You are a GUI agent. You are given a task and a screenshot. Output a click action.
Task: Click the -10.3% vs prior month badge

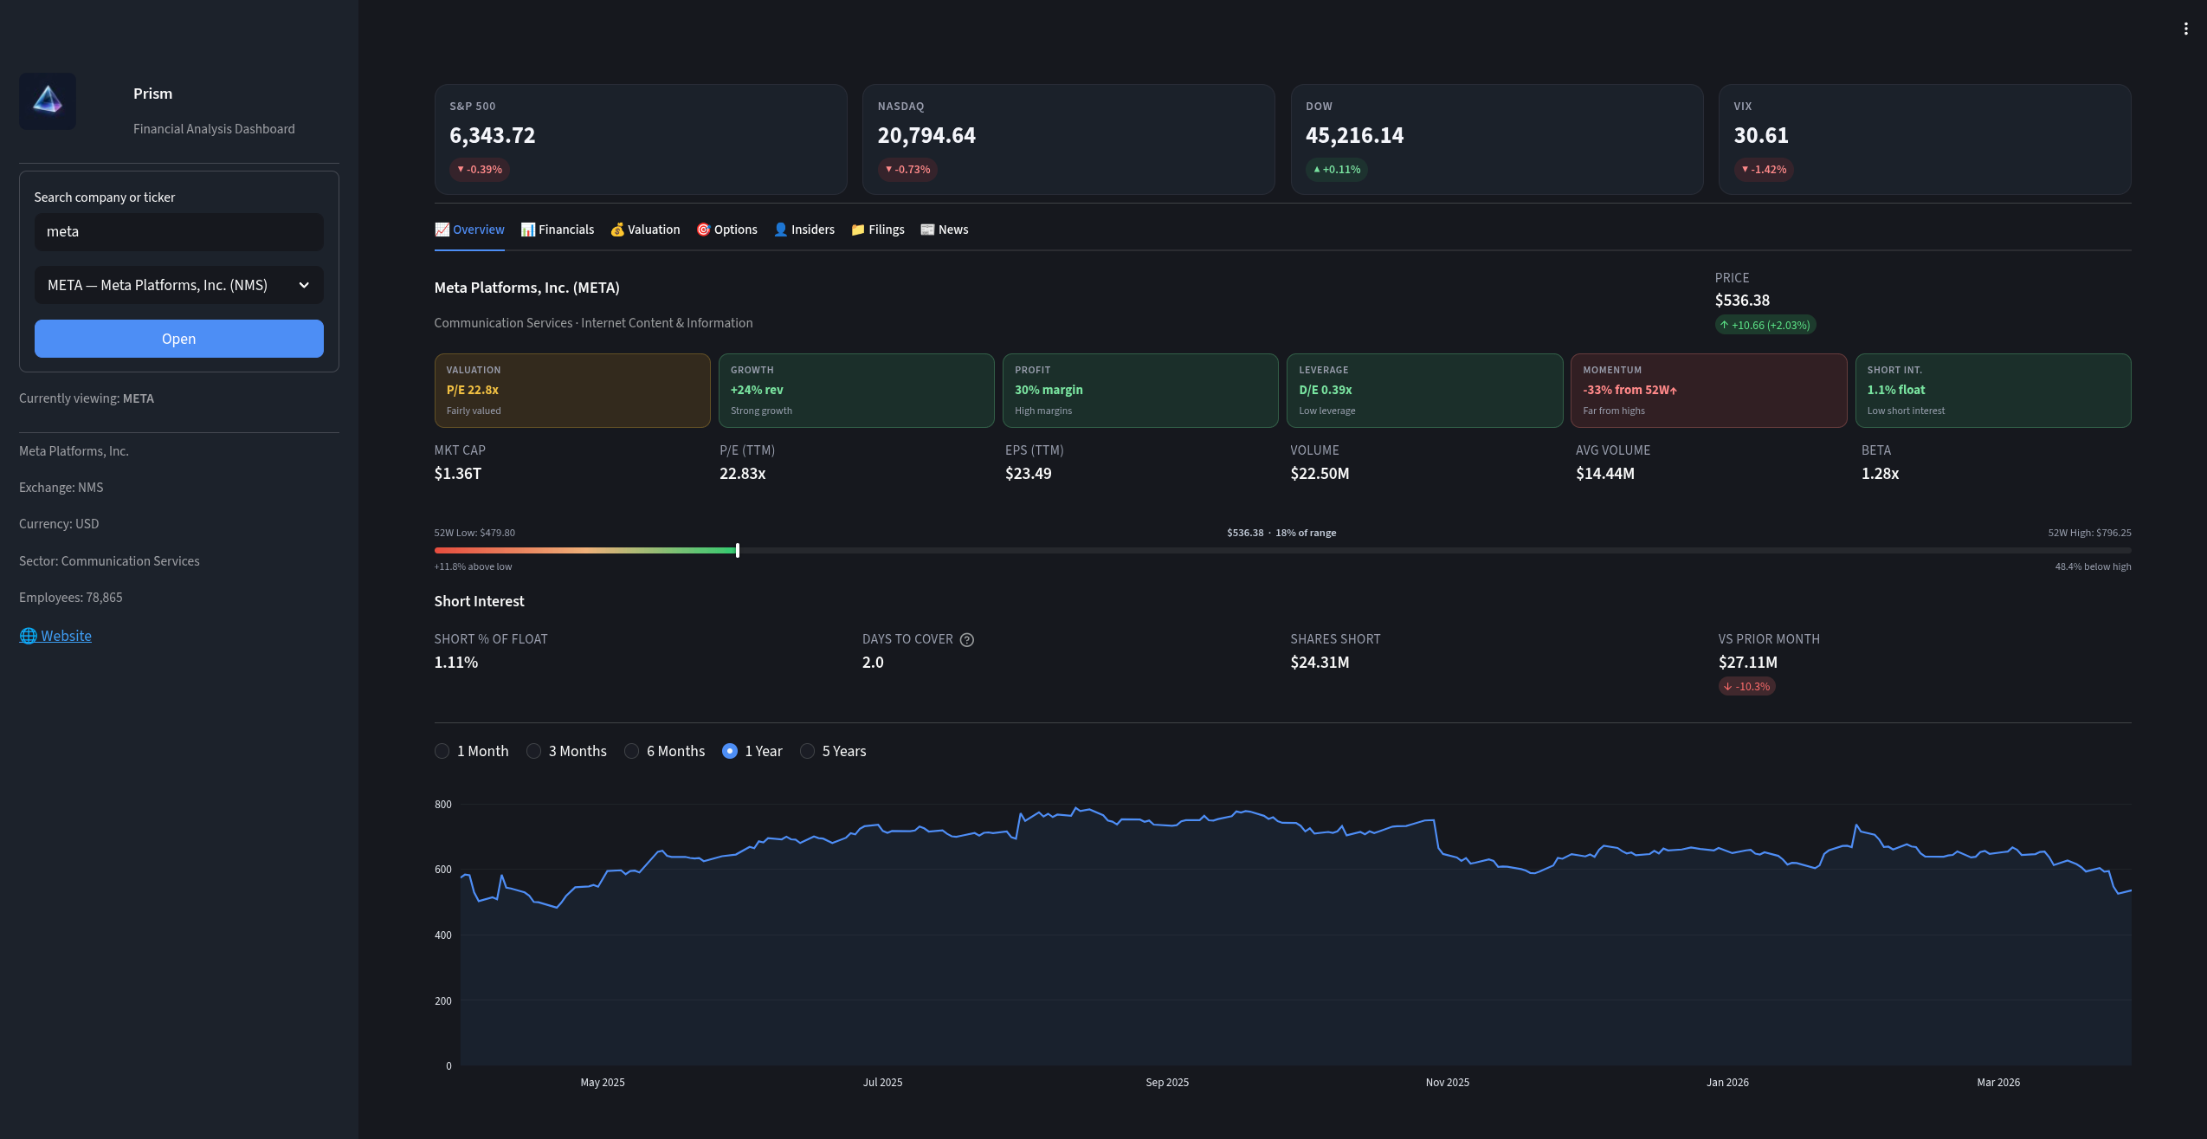tap(1747, 686)
